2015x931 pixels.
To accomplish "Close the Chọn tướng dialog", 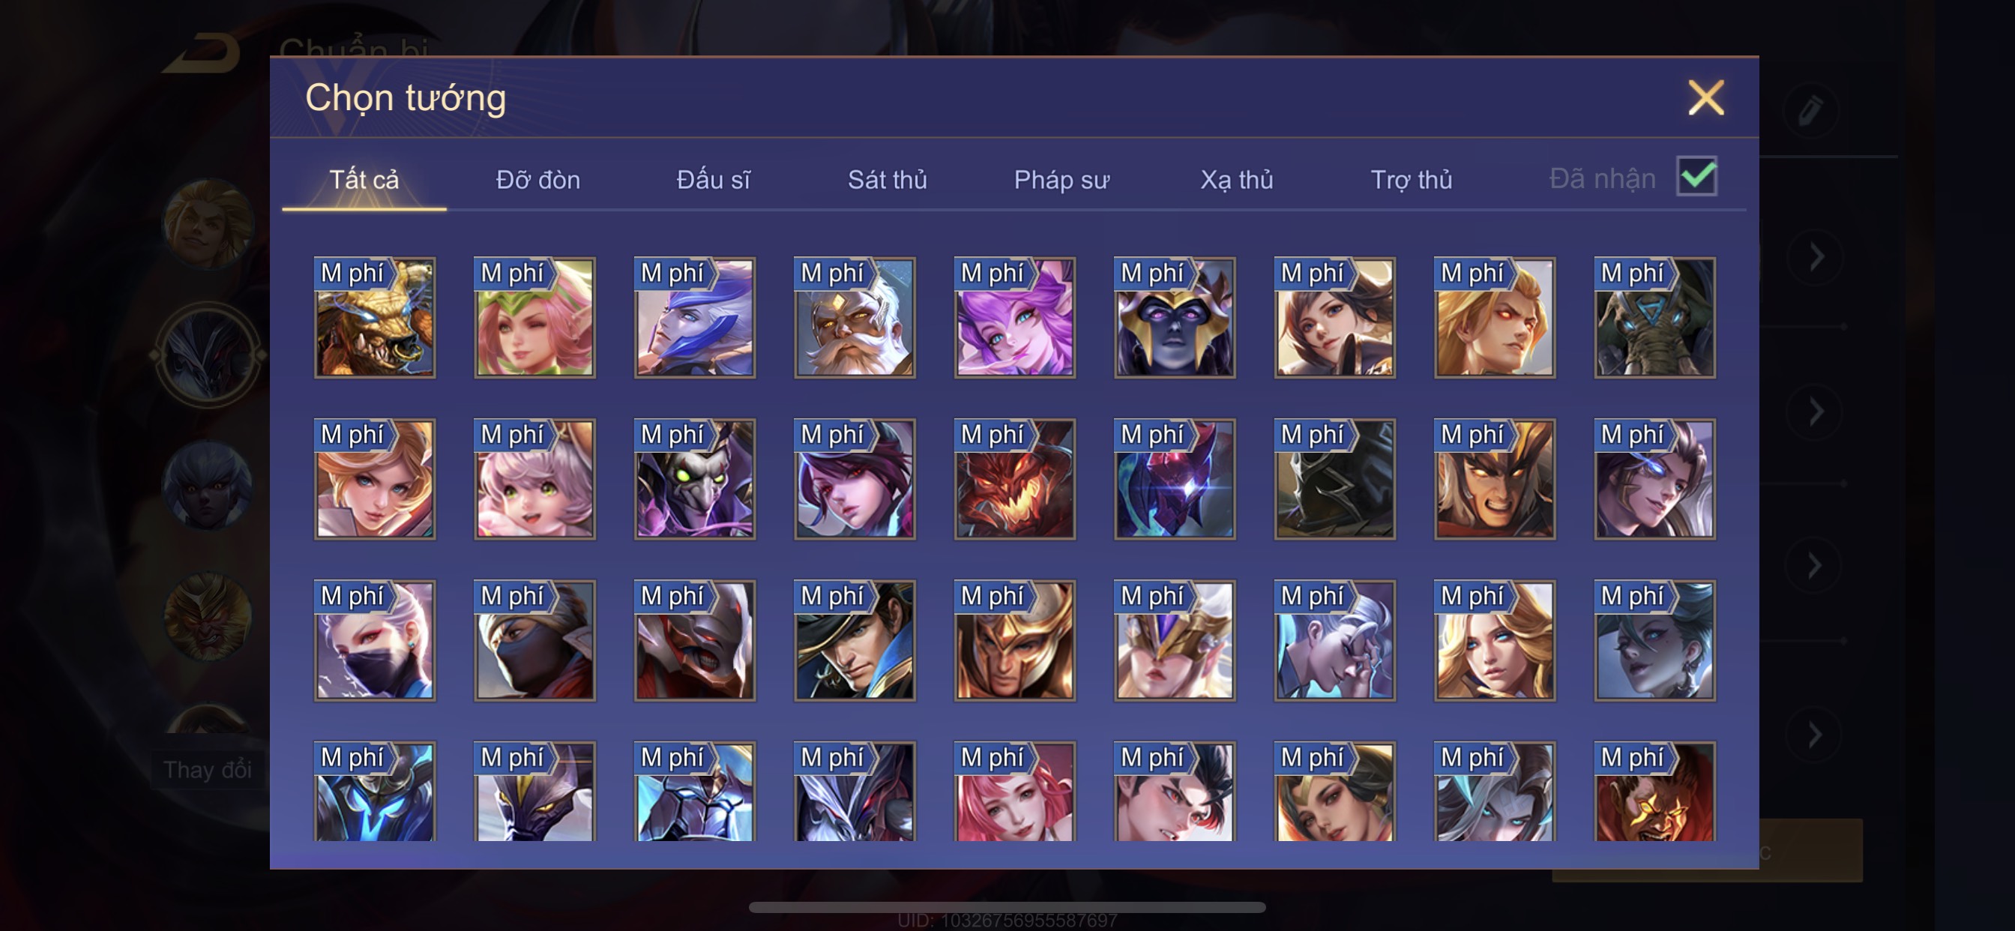I will [x=1705, y=97].
